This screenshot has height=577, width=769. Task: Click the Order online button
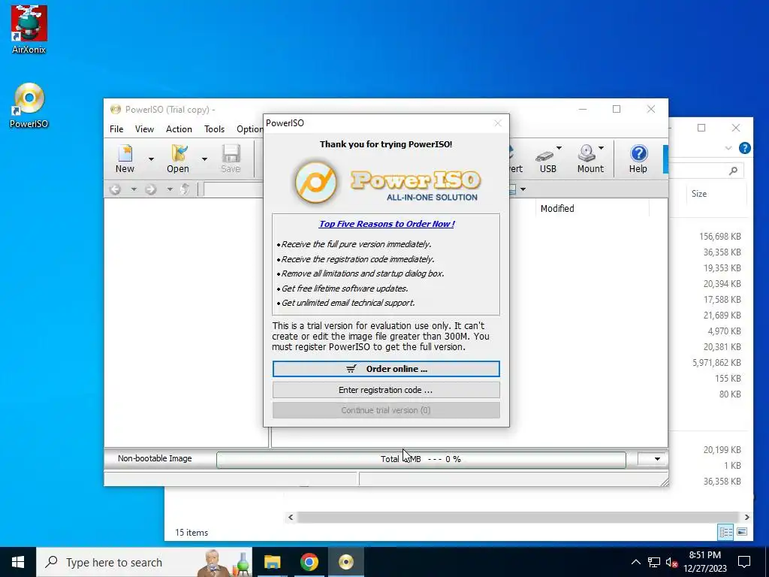click(x=386, y=369)
